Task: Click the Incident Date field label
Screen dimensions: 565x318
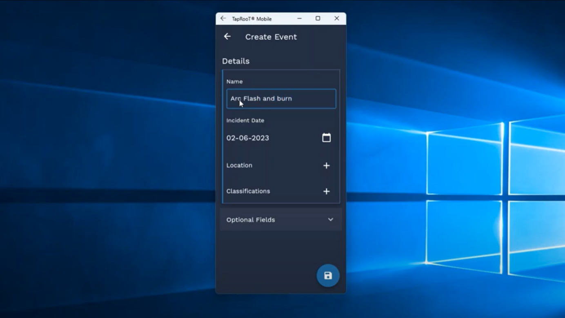Action: tap(245, 120)
